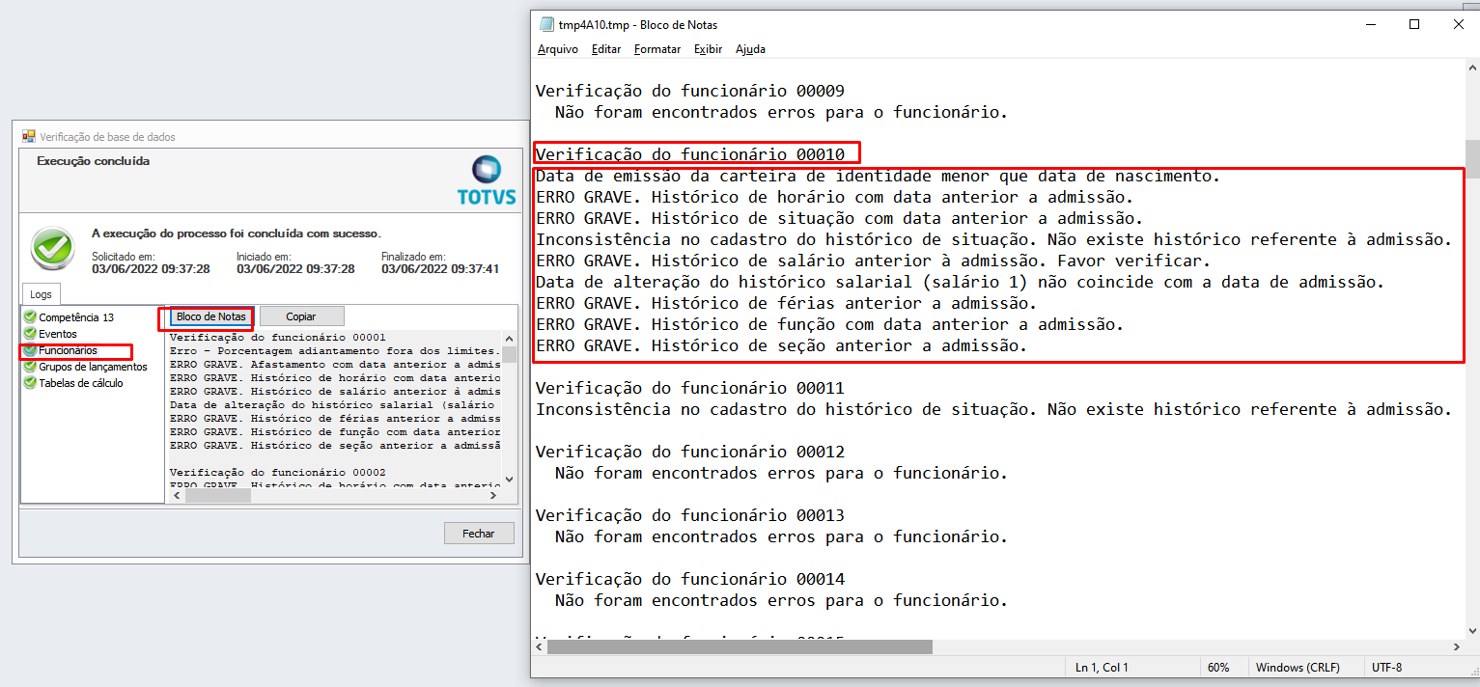Click the green check icon beside Eventos
The height and width of the screenshot is (687, 1480).
[x=30, y=334]
